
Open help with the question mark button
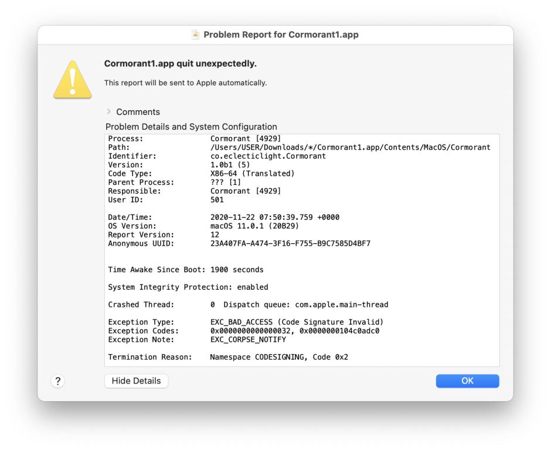tap(57, 381)
